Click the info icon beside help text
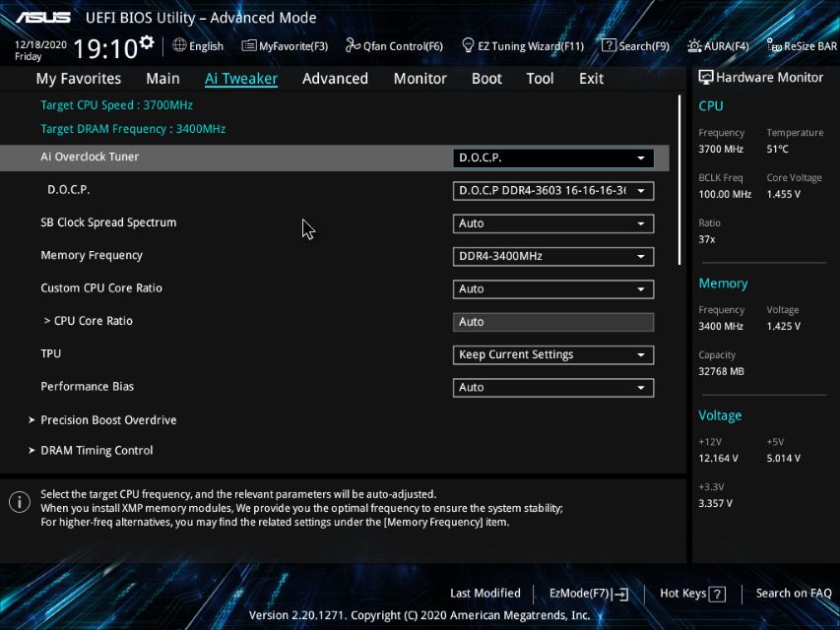840x630 pixels. 20,502
